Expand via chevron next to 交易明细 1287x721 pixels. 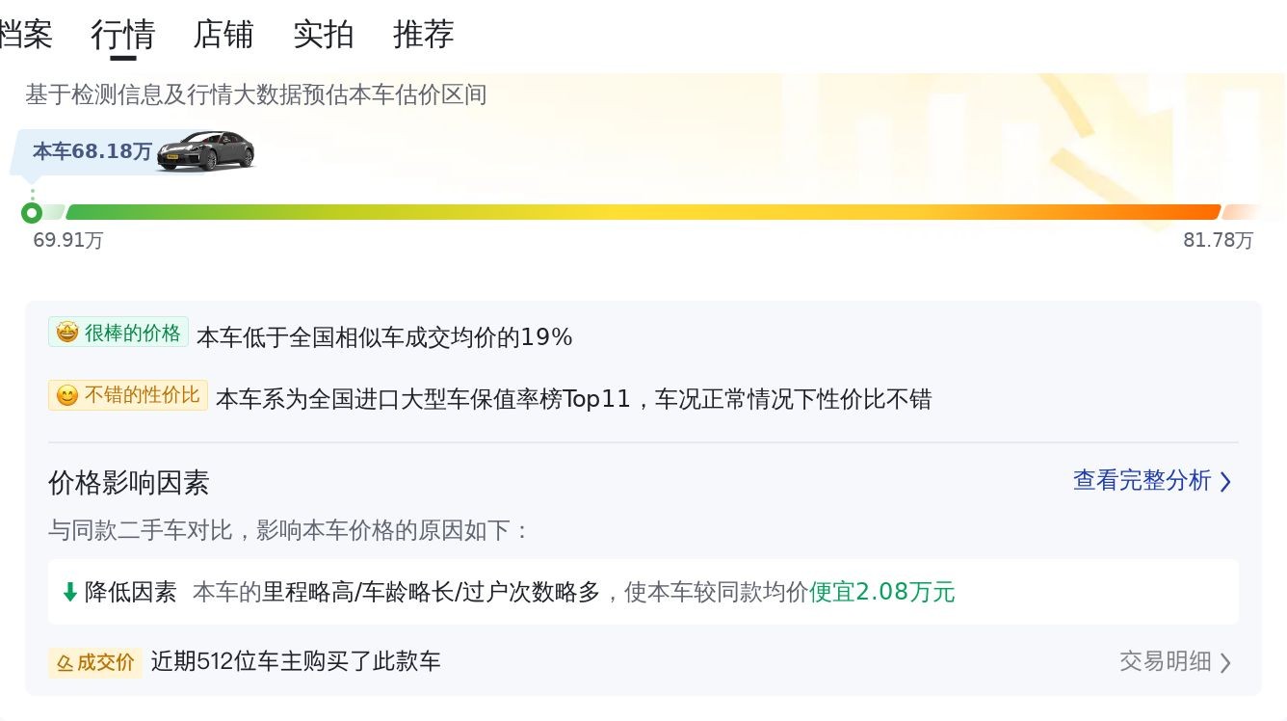pos(1225,663)
